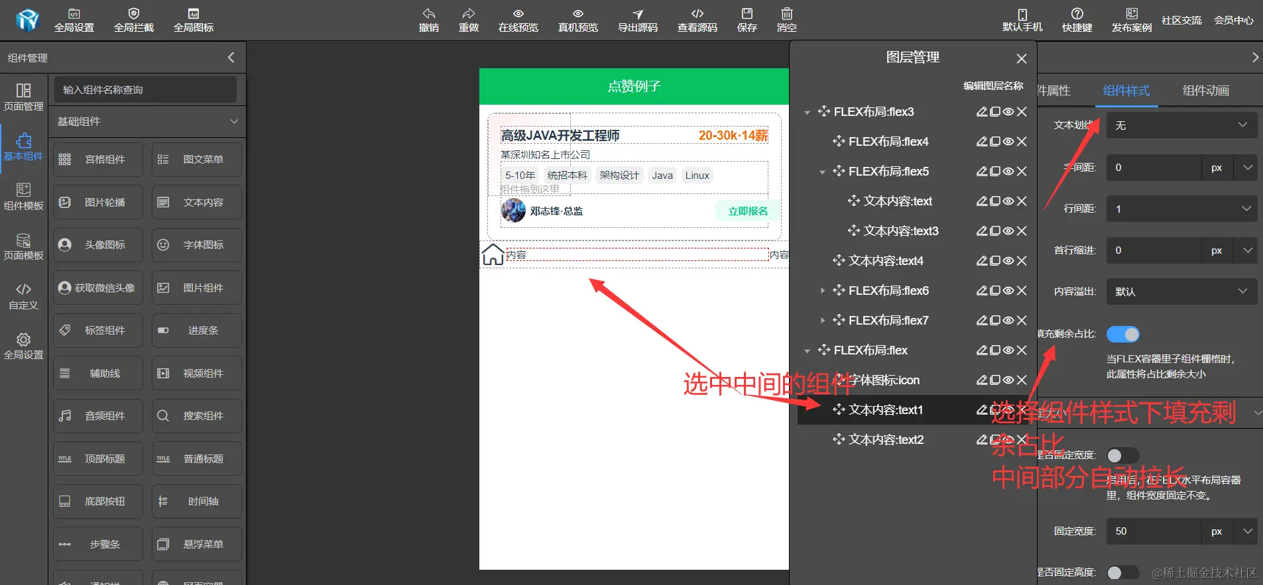Open 自定义 code sidebar item
Viewport: 1263px width, 585px height.
click(x=24, y=295)
